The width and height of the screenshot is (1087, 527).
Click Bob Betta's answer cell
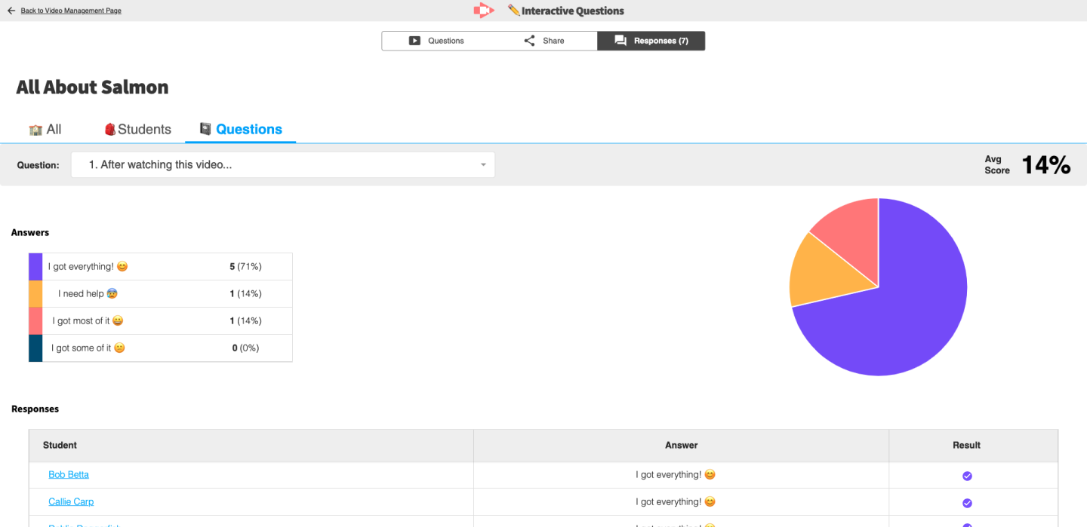pyautogui.click(x=681, y=475)
